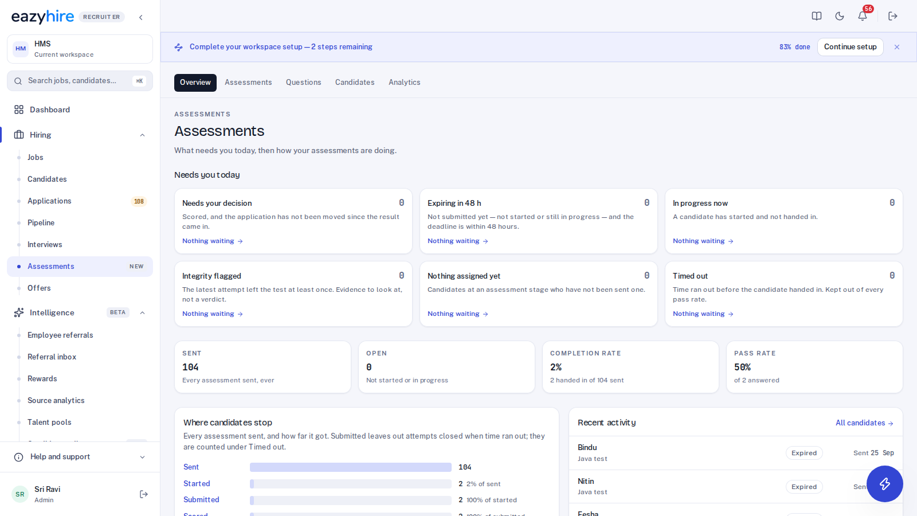
Task: Click the search magnifier icon
Action: [18, 81]
